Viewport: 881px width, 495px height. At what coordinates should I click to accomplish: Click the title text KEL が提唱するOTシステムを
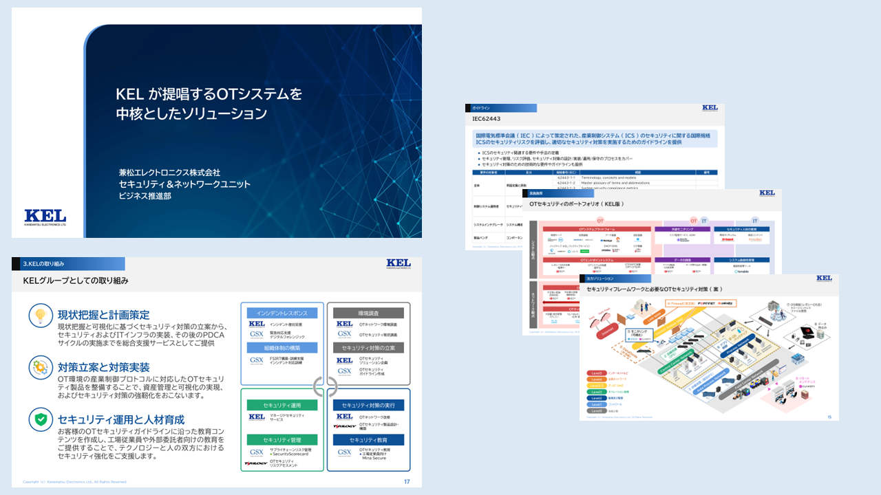[x=209, y=93]
